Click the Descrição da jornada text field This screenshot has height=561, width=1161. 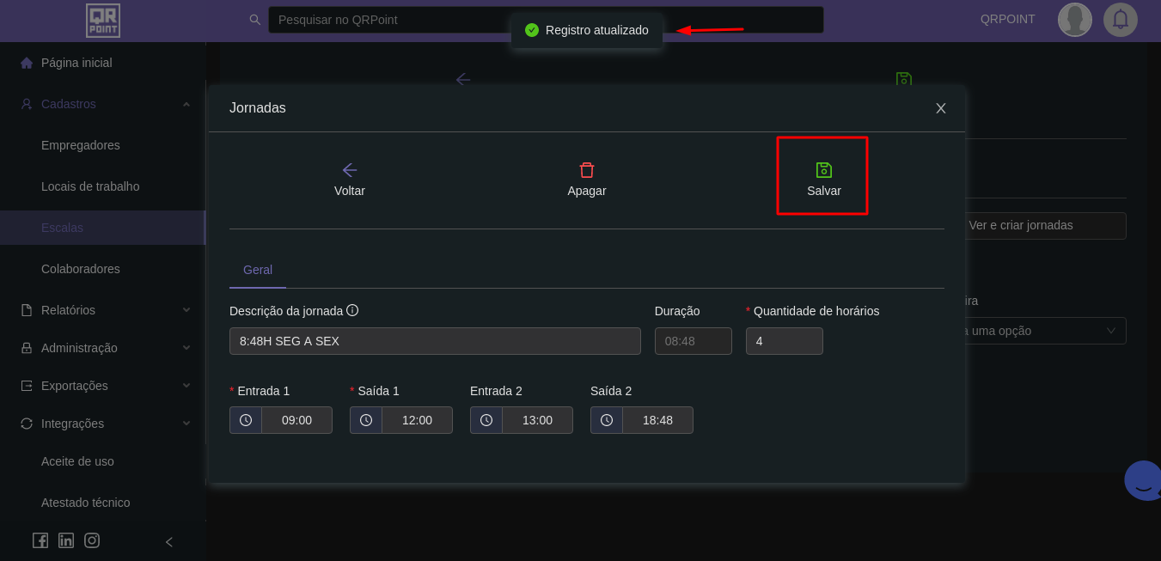click(x=435, y=341)
